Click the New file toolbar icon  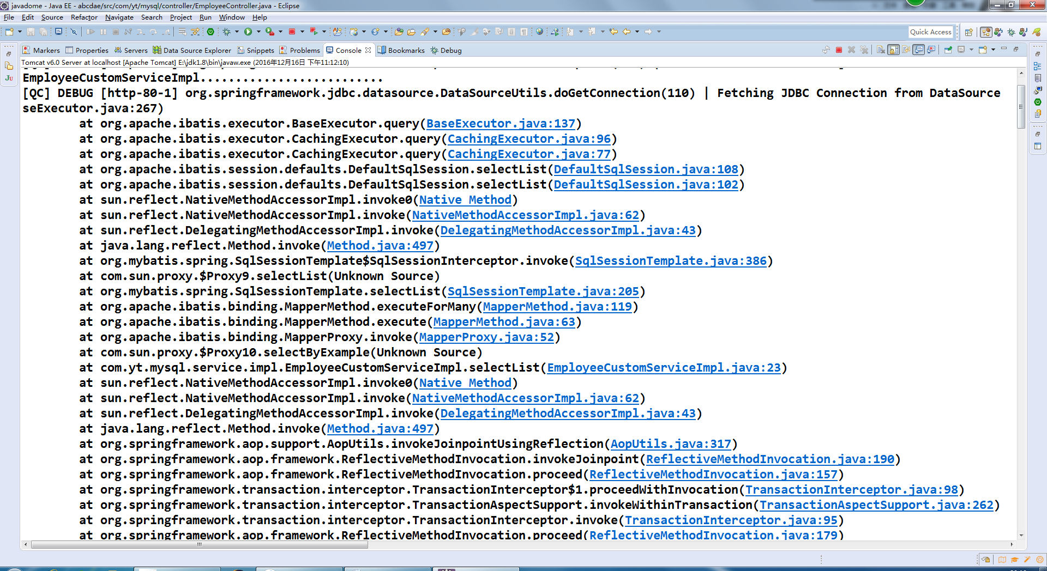coord(9,32)
